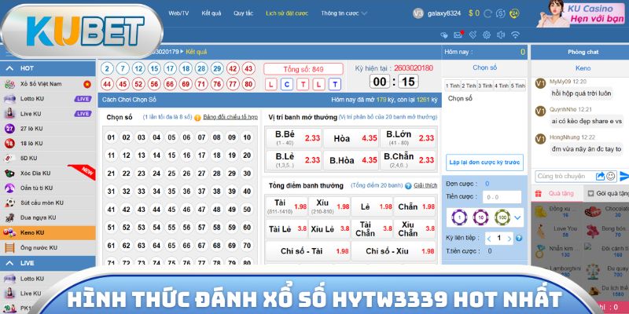Switch to 5 Tinh tab
Screen dimensions: 629x314
(x=517, y=86)
